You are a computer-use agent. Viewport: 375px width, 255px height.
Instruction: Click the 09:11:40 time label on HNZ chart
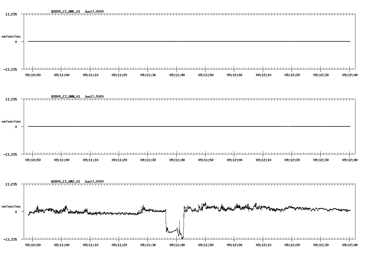pos(177,245)
